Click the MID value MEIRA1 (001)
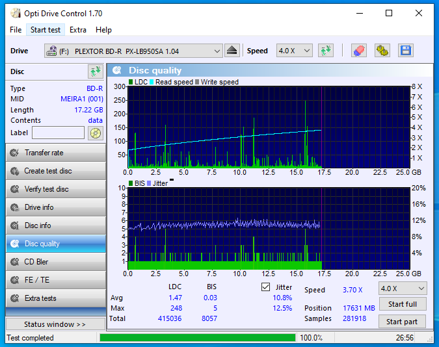 pyautogui.click(x=82, y=99)
